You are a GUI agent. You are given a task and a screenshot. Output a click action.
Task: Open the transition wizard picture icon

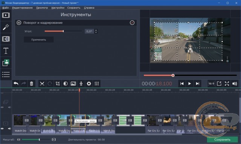[73, 84]
